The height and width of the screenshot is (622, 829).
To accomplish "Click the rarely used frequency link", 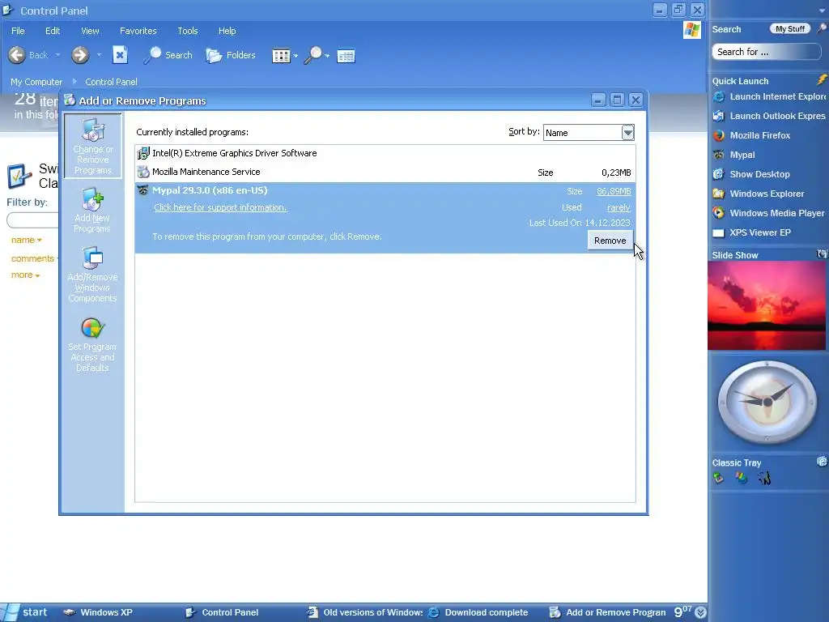I will tap(619, 207).
